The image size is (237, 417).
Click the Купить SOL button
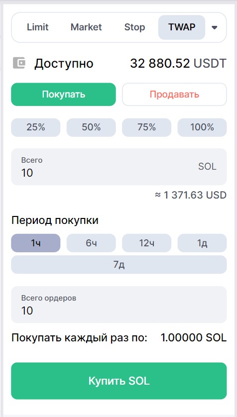pos(119,381)
